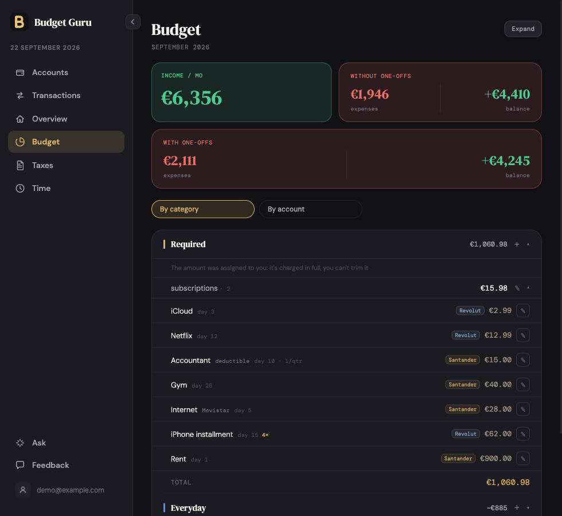Screen dimensions: 562x516
Task: Click the Feedback speech bubble icon
Action: pyautogui.click(x=20, y=465)
